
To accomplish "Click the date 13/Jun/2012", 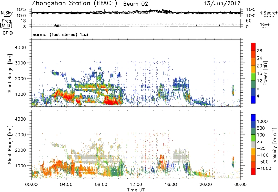I will tap(222, 3).
